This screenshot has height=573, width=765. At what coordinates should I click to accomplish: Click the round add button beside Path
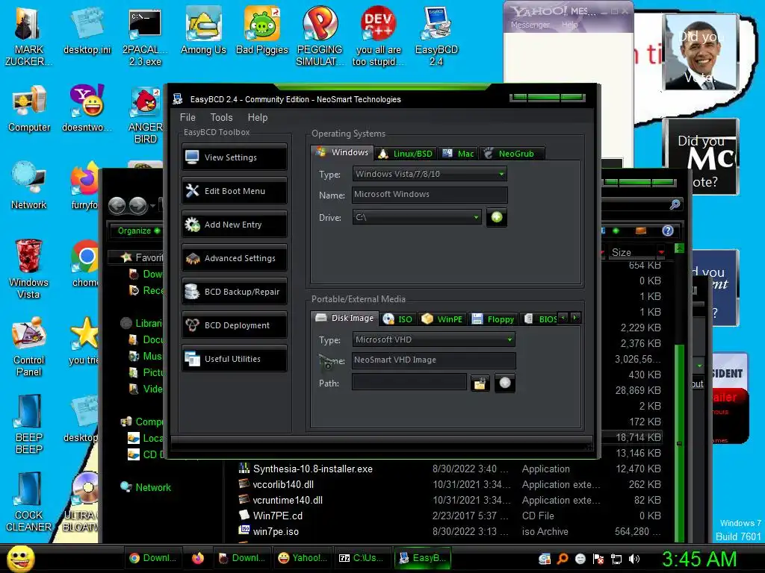(505, 383)
